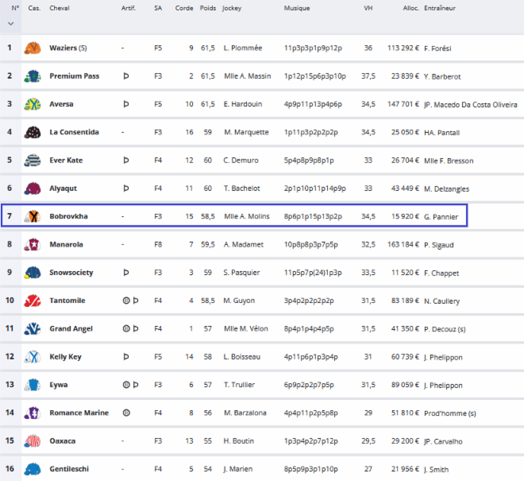The height and width of the screenshot is (481, 524).
Task: Select row number 6 for Alyaqut
Action: (x=10, y=188)
